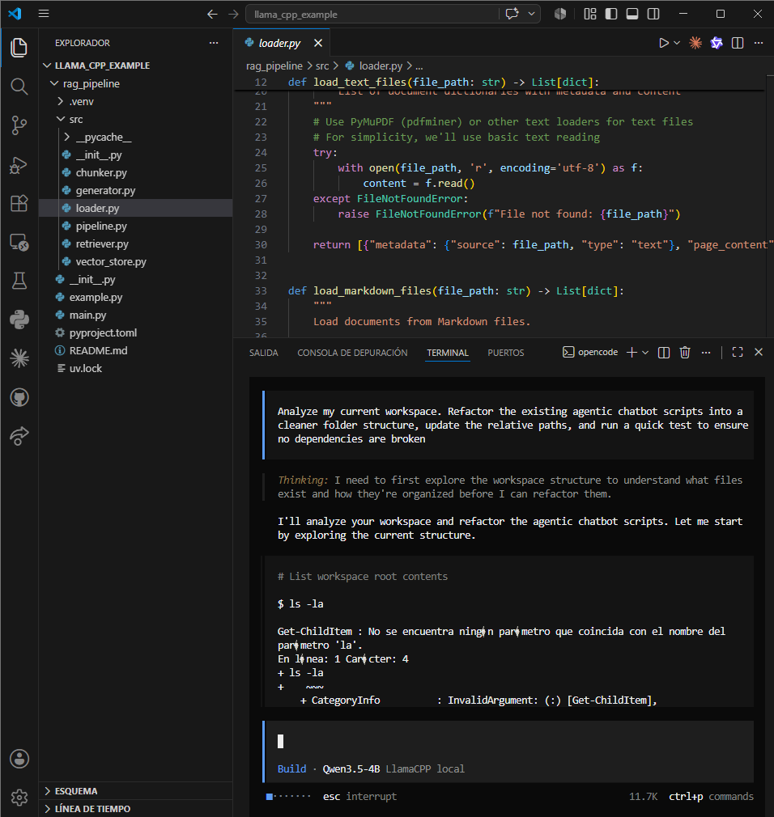Open Explorer views and more actions menu

pos(213,43)
